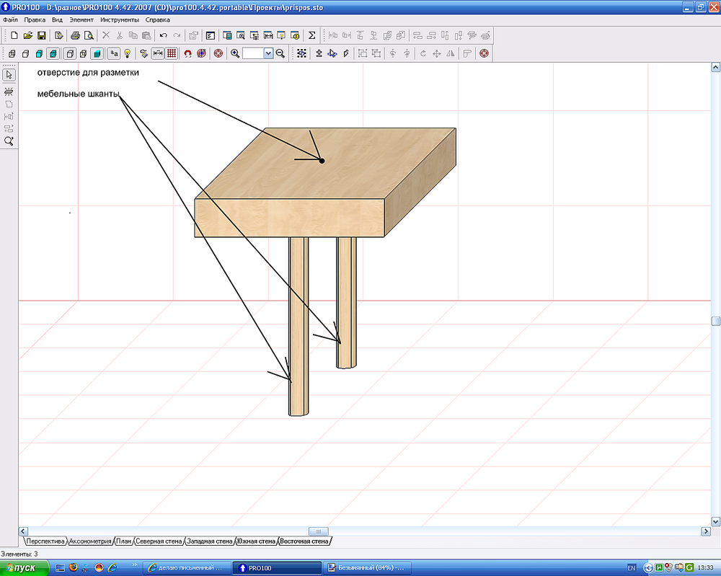This screenshot has width=721, height=576.
Task: Click the right arrow of horizontal scrollbar
Action: [x=707, y=531]
